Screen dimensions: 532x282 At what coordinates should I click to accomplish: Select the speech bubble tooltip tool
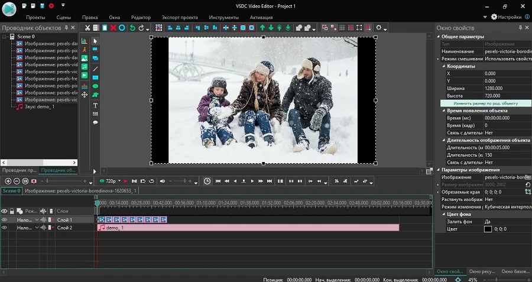pyautogui.click(x=95, y=122)
